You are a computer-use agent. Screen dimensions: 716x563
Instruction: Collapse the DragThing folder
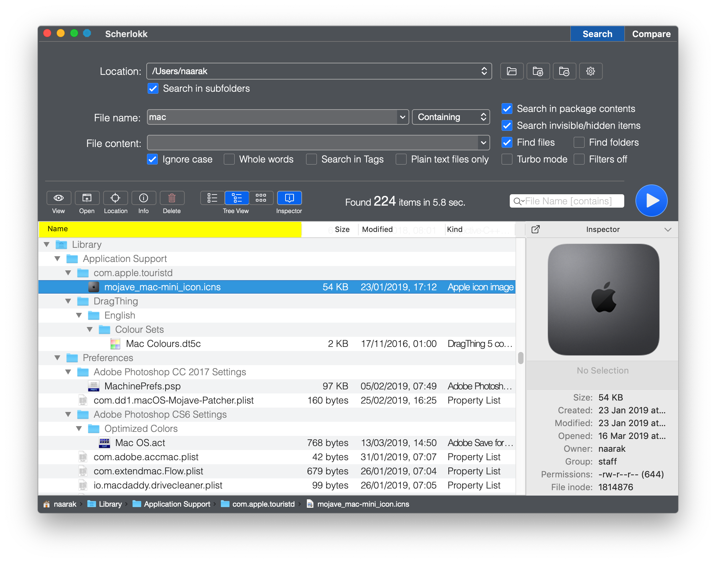(68, 301)
